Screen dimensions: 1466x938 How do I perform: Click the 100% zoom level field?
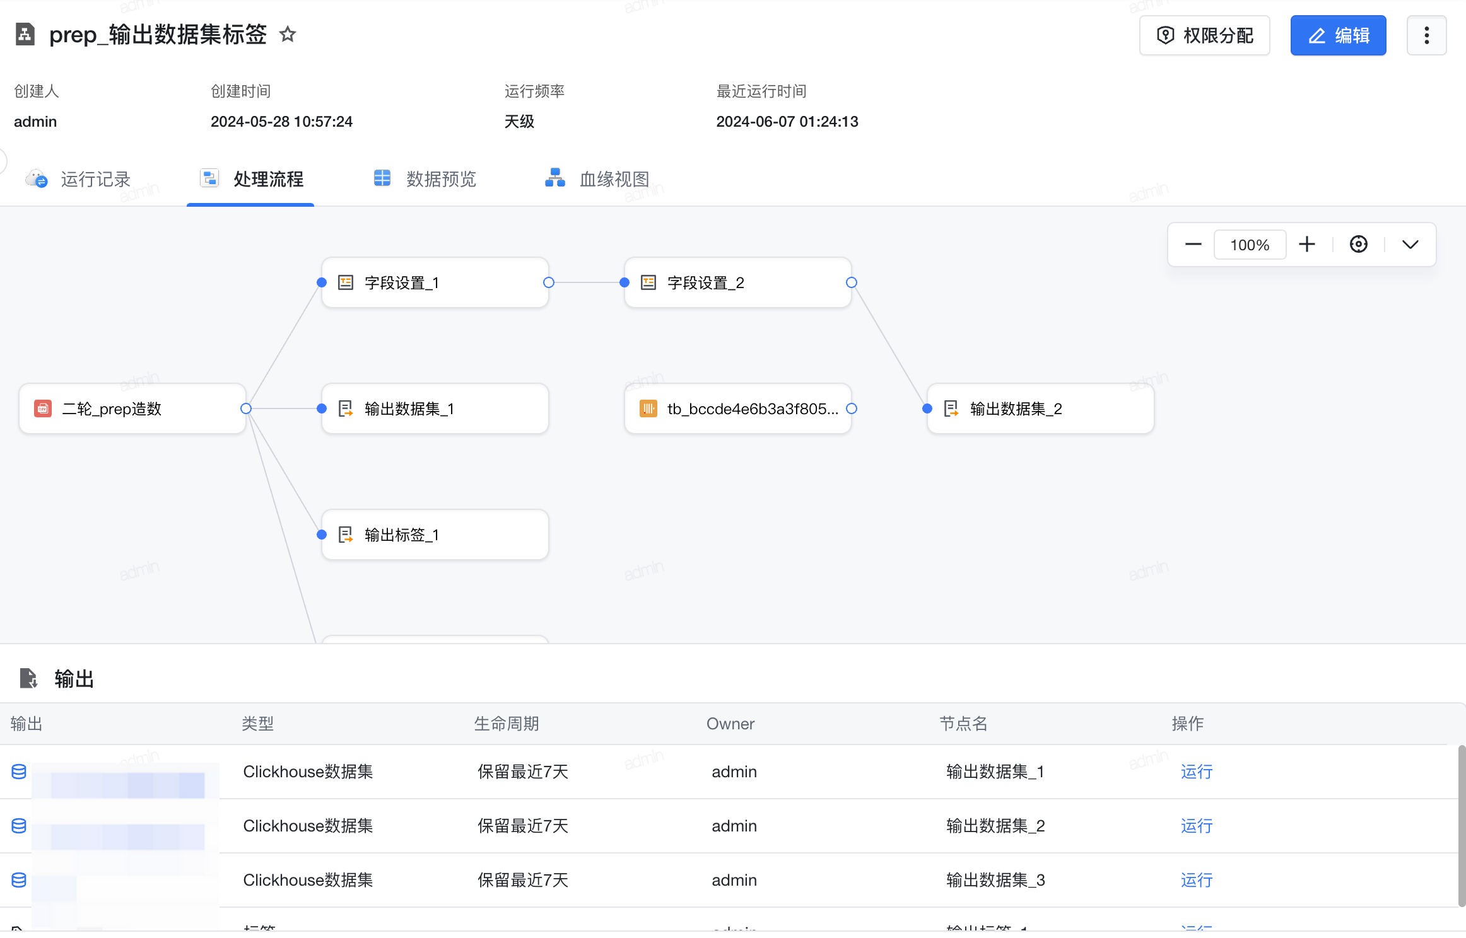[1250, 245]
